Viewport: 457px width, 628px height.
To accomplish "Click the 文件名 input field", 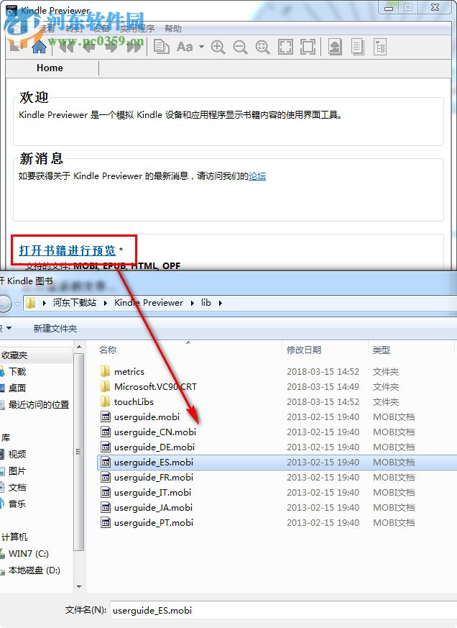I will [x=283, y=611].
